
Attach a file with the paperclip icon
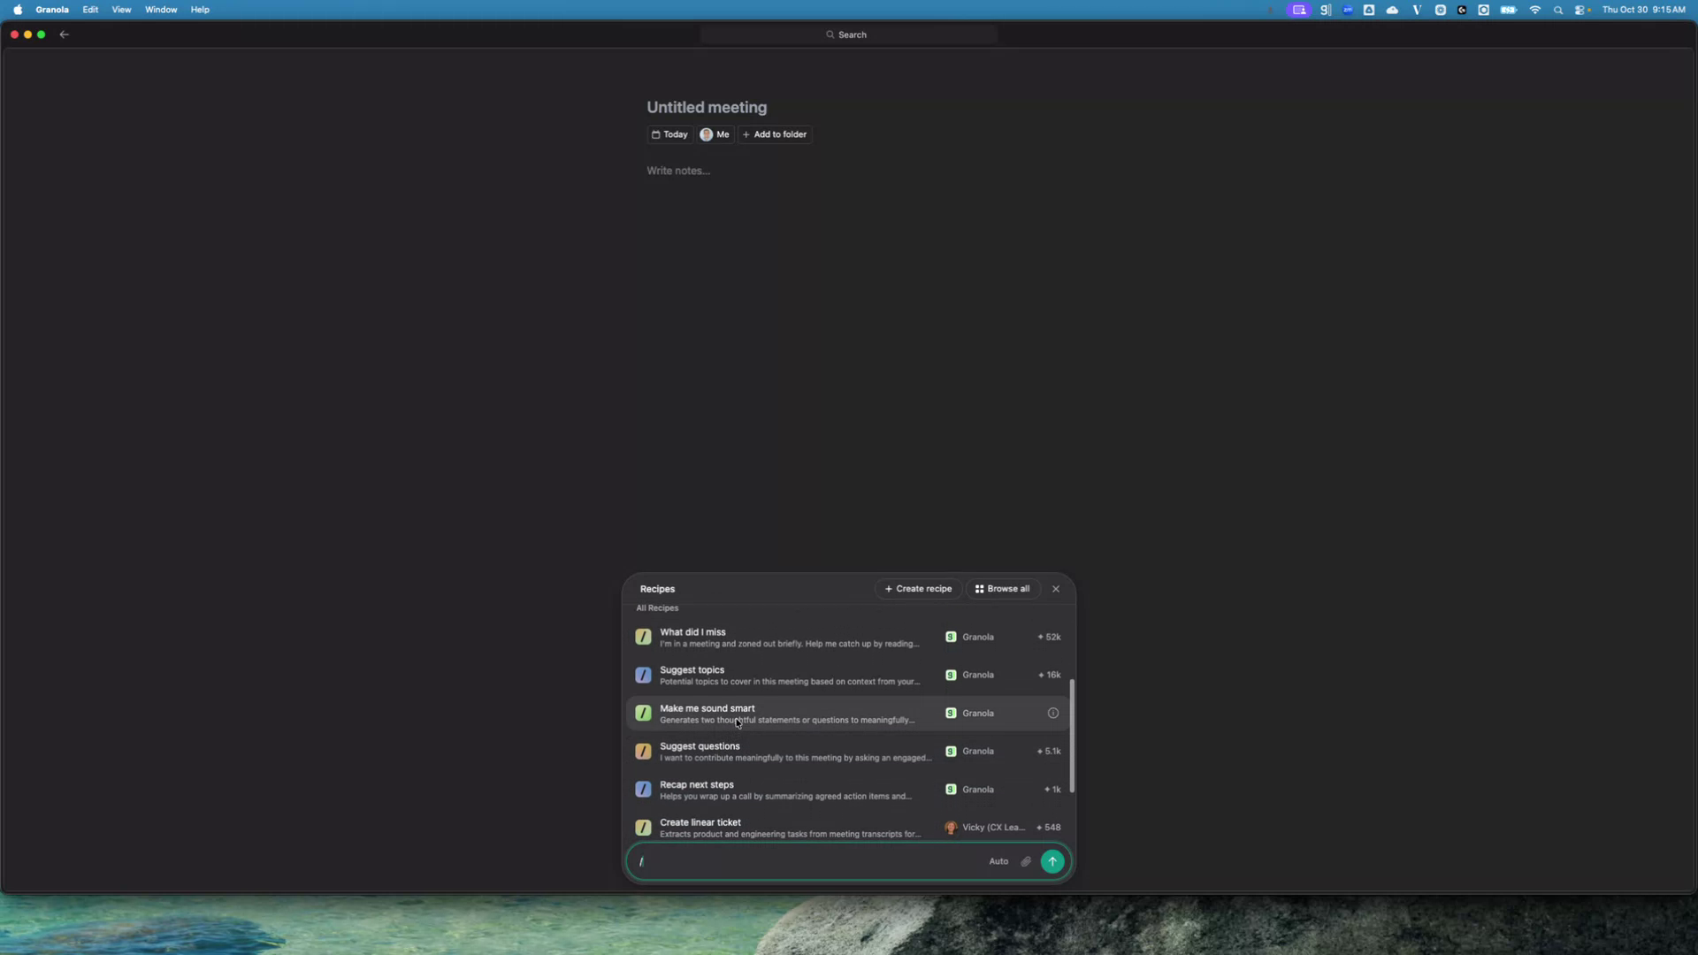tap(1025, 860)
